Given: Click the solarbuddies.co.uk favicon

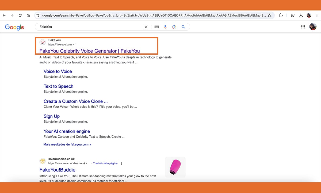Looking at the screenshot, I should click(43, 161).
